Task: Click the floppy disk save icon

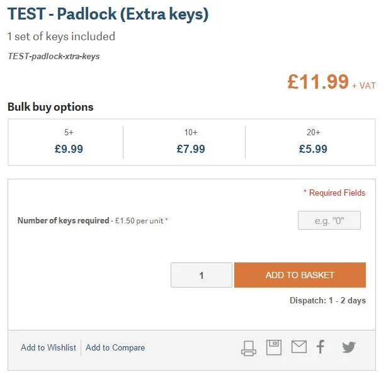Action: tap(274, 347)
